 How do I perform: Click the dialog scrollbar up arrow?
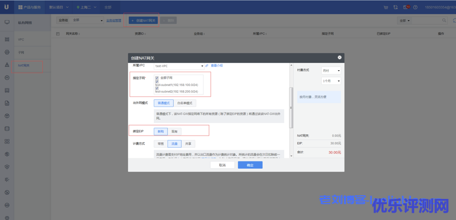coord(291,65)
